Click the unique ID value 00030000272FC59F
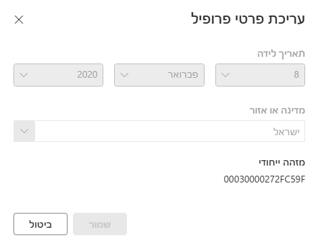This screenshot has width=320, height=248. pos(265,179)
